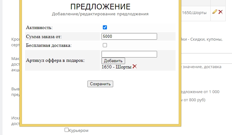232x135 pixels.
Task: Click the Артикул оффера в подарок: label
Action: pos(55,60)
